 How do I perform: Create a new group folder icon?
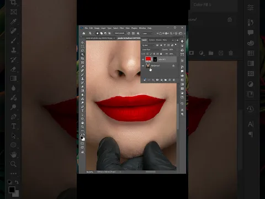(166, 80)
